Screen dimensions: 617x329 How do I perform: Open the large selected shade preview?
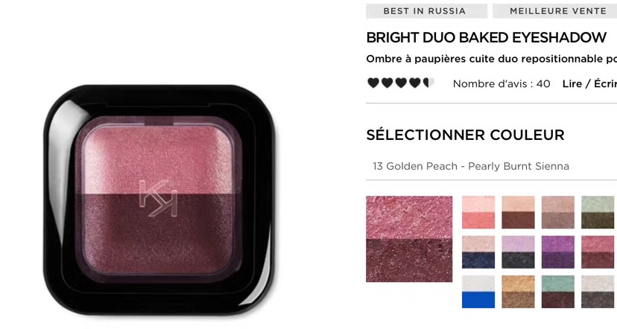point(409,239)
